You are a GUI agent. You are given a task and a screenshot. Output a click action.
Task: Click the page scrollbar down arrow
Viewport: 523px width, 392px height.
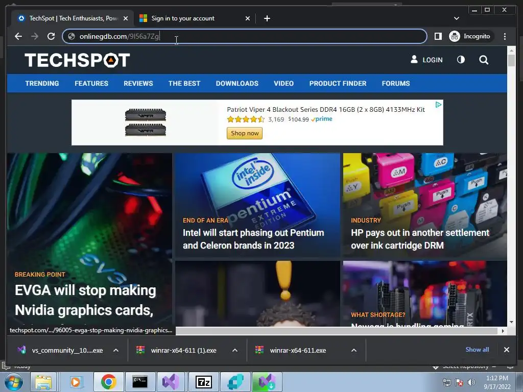coord(511,322)
